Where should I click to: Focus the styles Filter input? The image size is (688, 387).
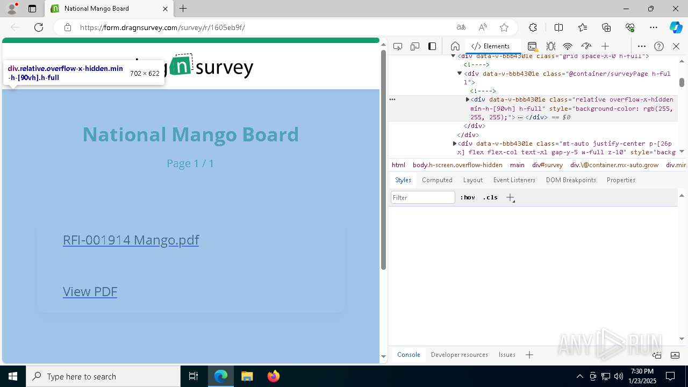[x=423, y=197]
